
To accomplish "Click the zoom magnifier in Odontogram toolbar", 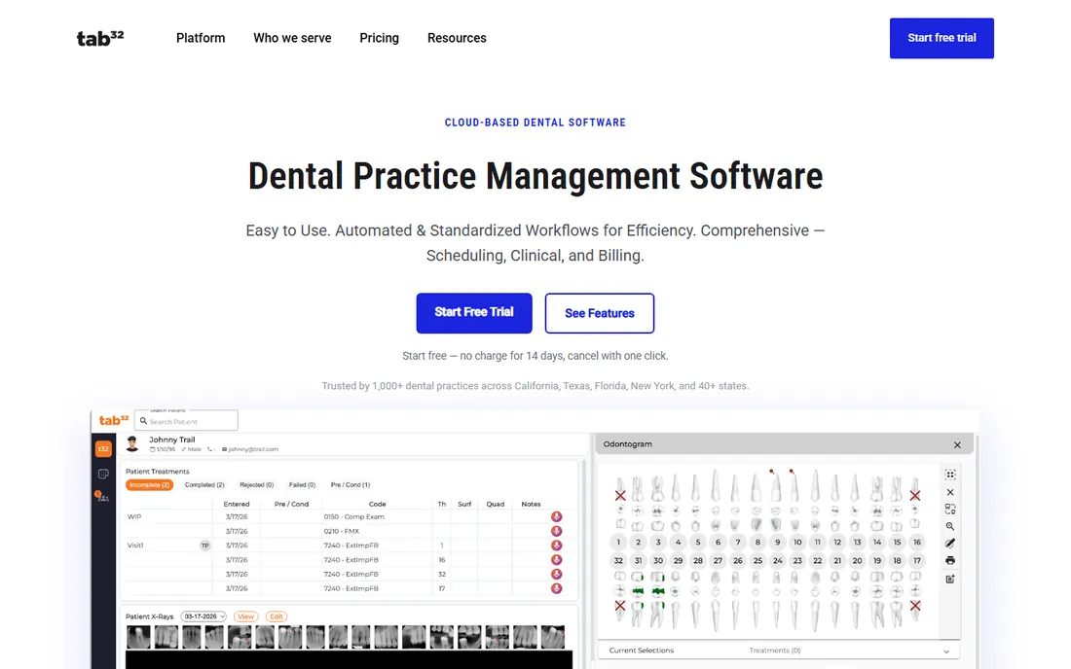I will pyautogui.click(x=950, y=526).
